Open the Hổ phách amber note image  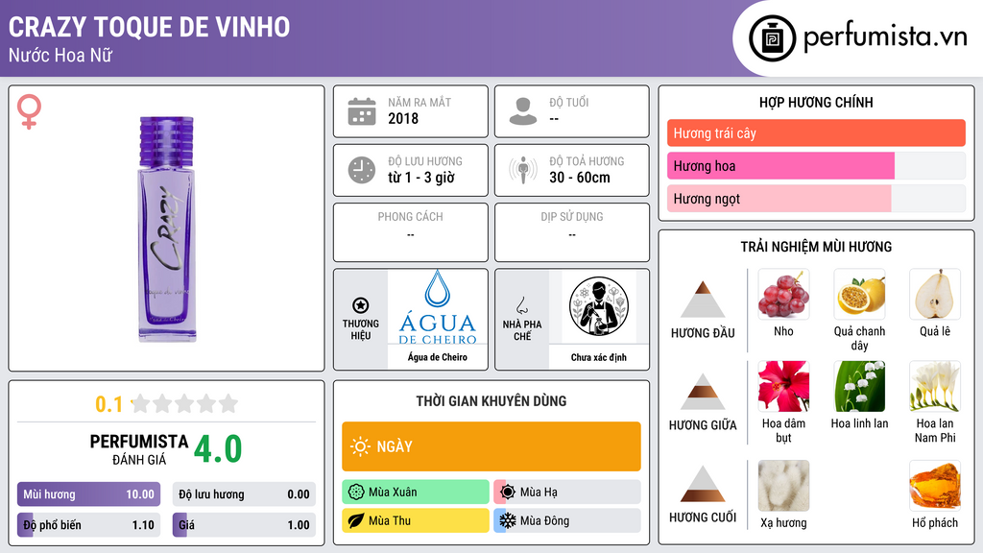(x=935, y=486)
